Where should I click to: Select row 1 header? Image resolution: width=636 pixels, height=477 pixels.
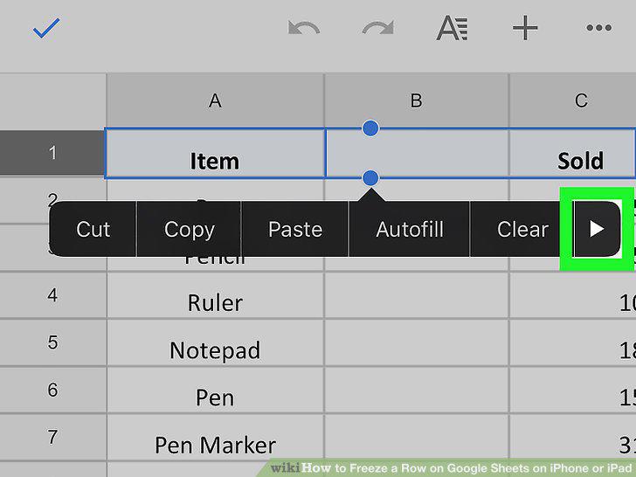52,153
